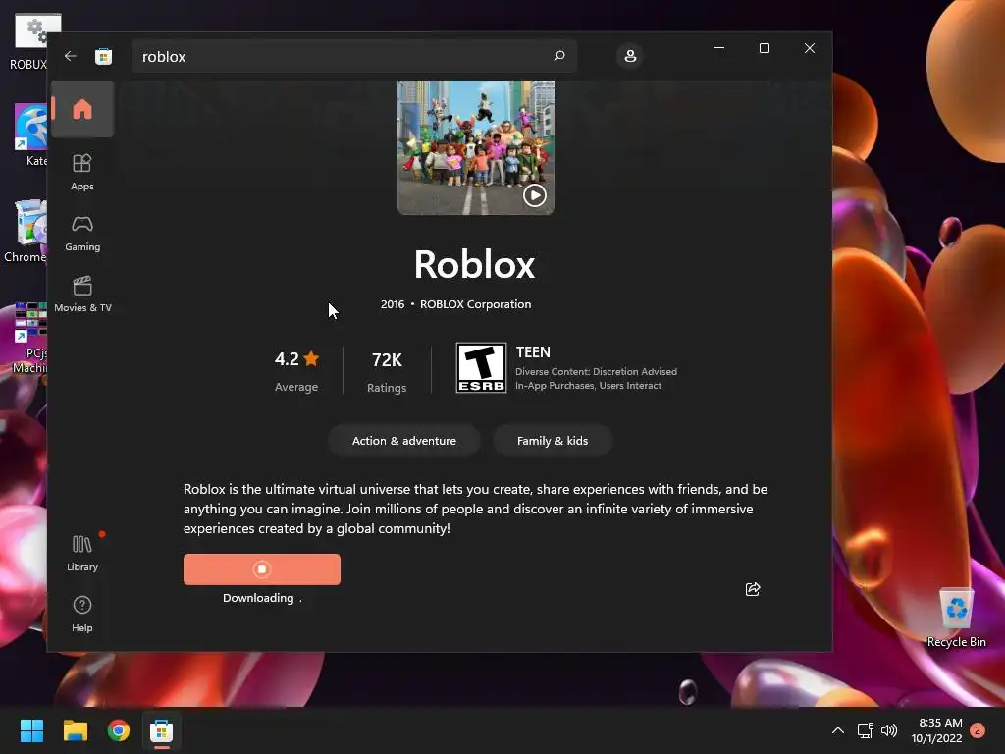Open ROBLOX Corporation publisher link
Viewport: 1005px width, 754px height.
click(x=476, y=304)
